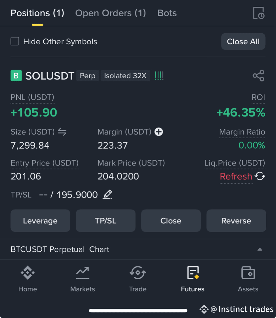Open the Trade section
Viewport: 276px width, 318px height.
coord(138,279)
